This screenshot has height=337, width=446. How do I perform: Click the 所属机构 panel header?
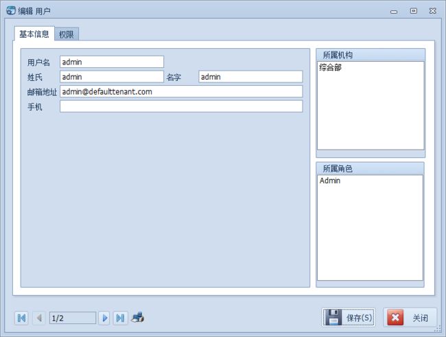(x=371, y=55)
